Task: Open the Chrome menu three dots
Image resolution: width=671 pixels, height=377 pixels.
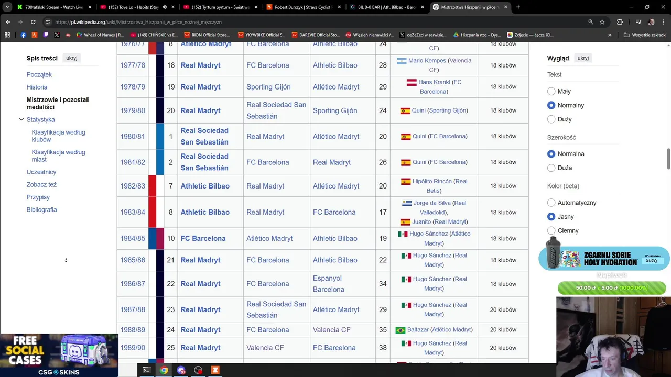Action: [663, 22]
